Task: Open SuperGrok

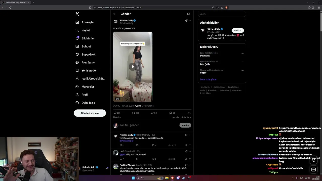Action: coord(85,54)
